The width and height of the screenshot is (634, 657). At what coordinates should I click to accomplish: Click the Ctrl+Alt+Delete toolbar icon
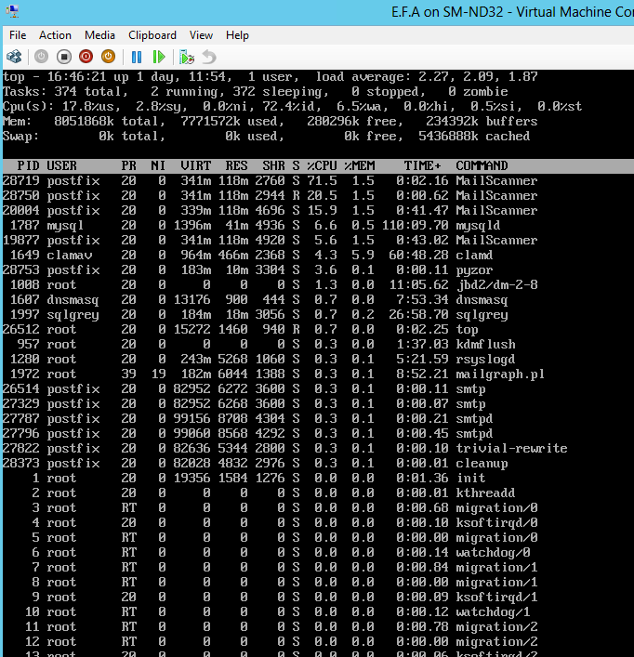click(x=14, y=57)
